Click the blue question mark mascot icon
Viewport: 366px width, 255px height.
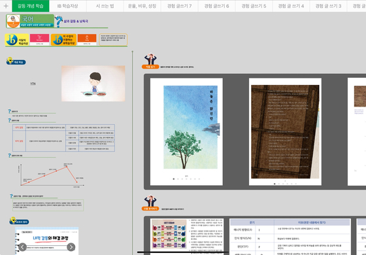tap(59, 21)
